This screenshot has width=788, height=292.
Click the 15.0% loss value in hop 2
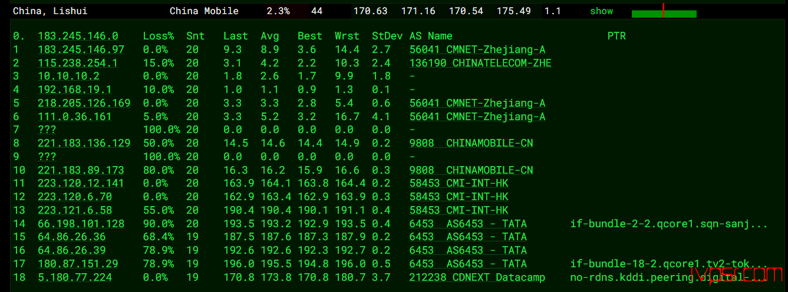click(159, 63)
